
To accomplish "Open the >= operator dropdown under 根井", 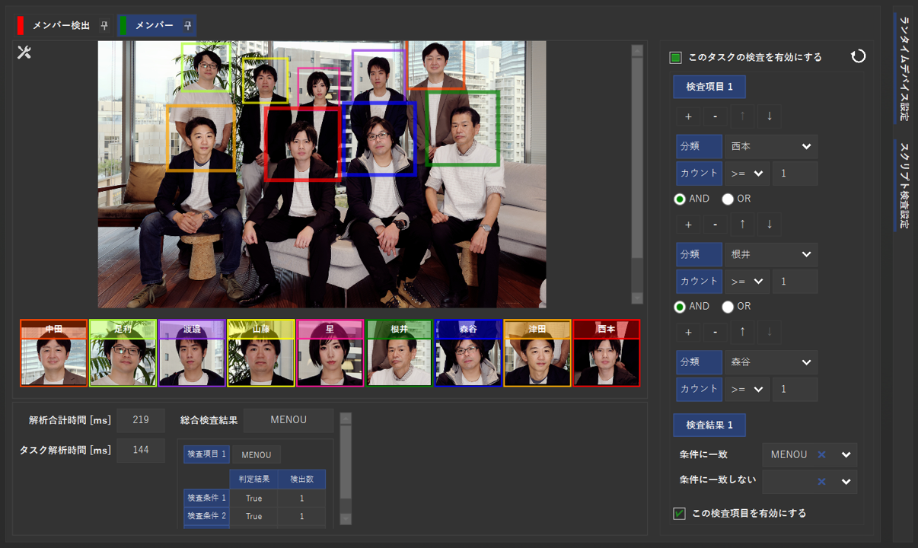I will (x=747, y=282).
